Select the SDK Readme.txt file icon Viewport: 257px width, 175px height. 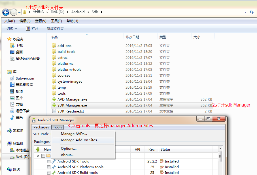pyautogui.click(x=54, y=111)
